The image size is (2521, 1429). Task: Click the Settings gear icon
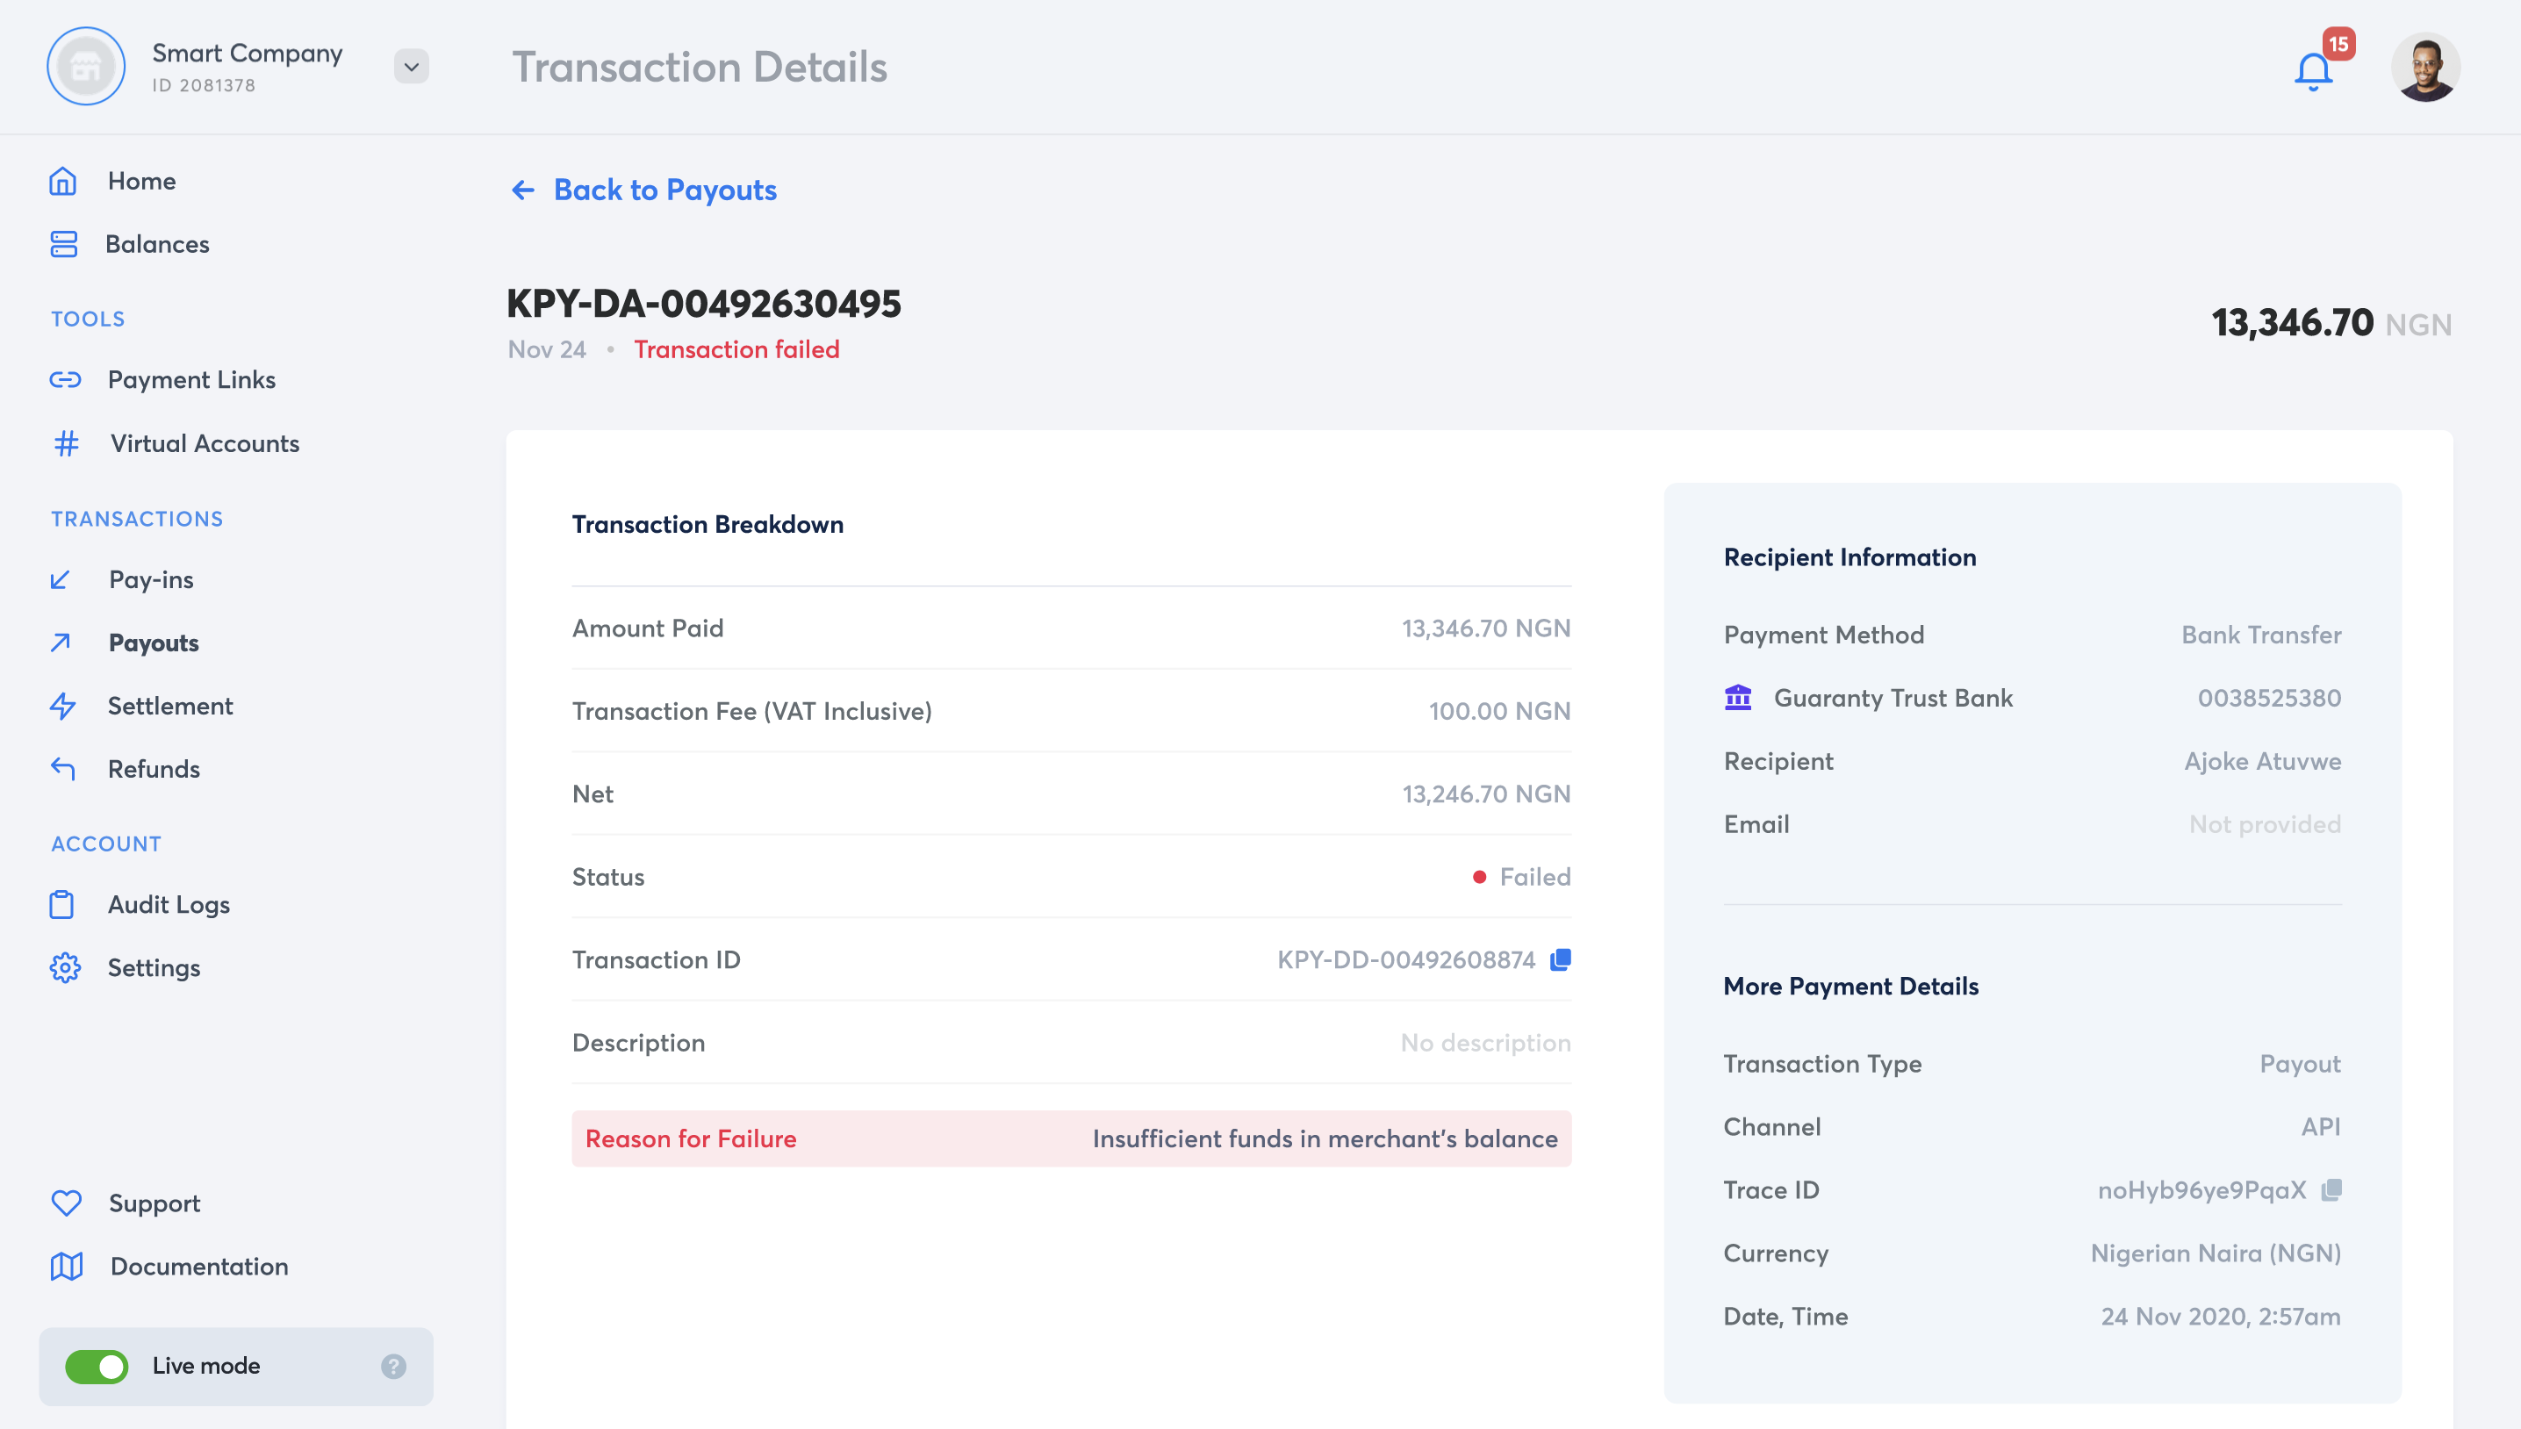click(65, 967)
